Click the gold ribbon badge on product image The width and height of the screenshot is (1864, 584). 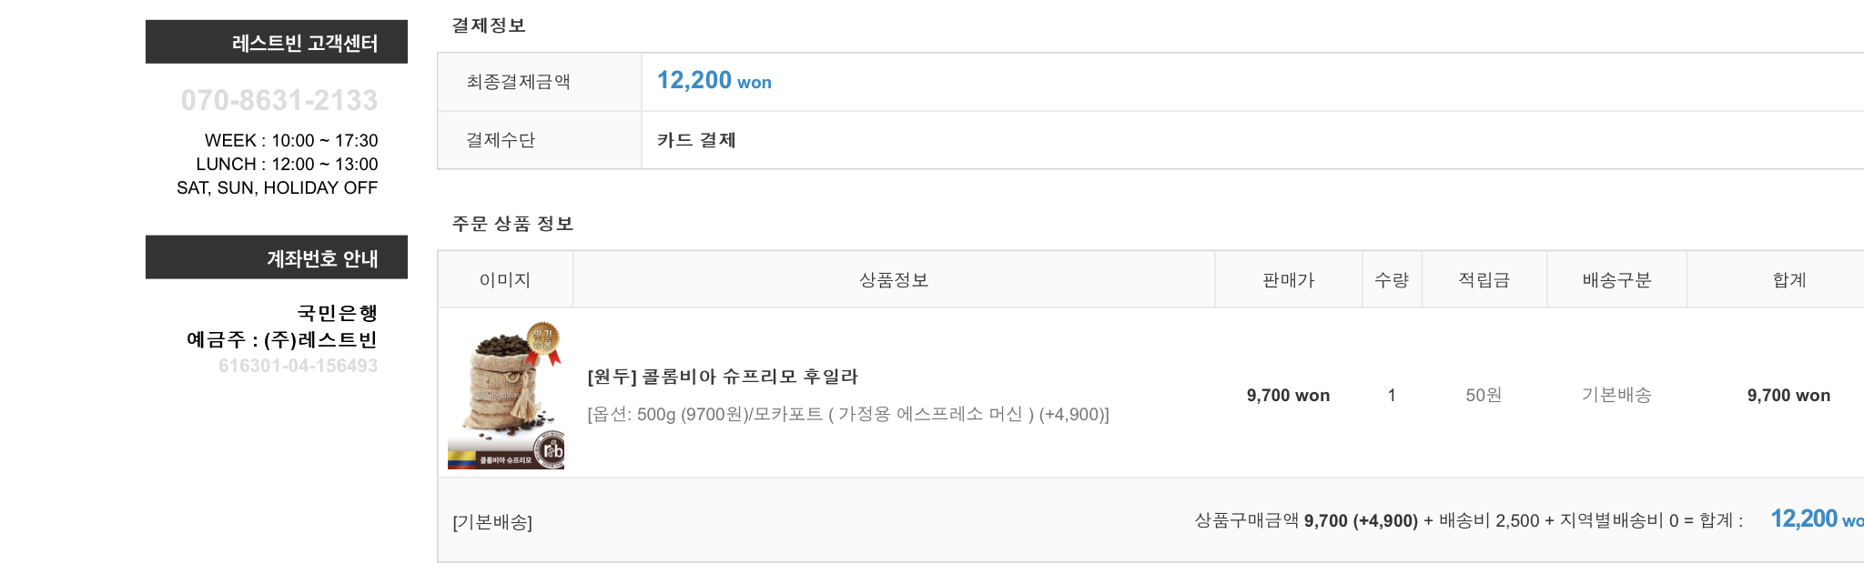tap(543, 339)
